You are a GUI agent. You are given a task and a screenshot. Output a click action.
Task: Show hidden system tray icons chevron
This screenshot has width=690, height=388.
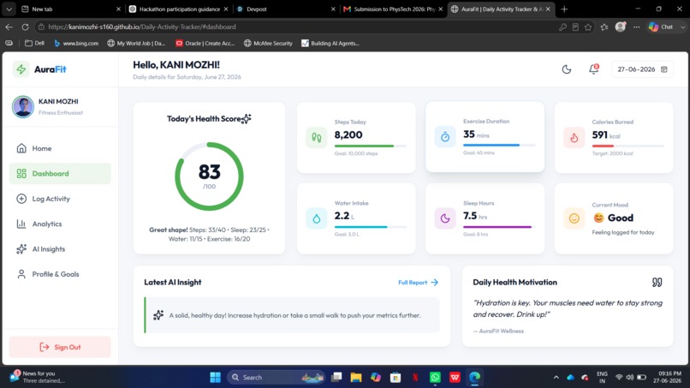click(556, 378)
